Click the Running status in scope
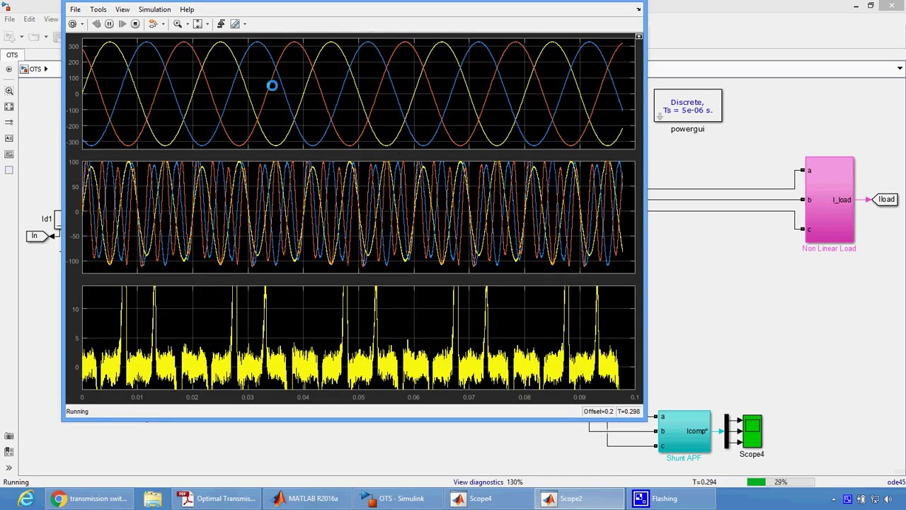This screenshot has width=906, height=510. [x=77, y=412]
